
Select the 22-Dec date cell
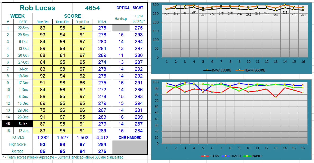click(x=23, y=110)
